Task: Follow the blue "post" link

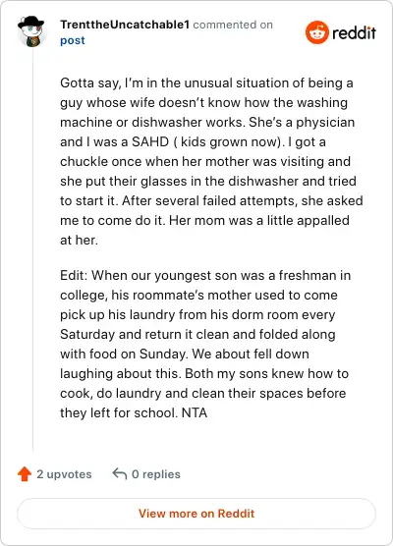Action: pyautogui.click(x=73, y=40)
